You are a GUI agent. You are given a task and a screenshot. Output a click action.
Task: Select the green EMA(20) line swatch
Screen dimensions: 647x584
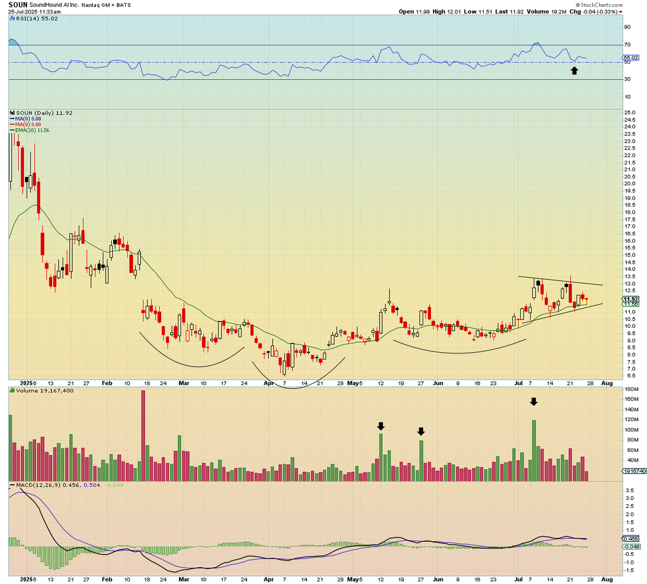click(x=12, y=130)
